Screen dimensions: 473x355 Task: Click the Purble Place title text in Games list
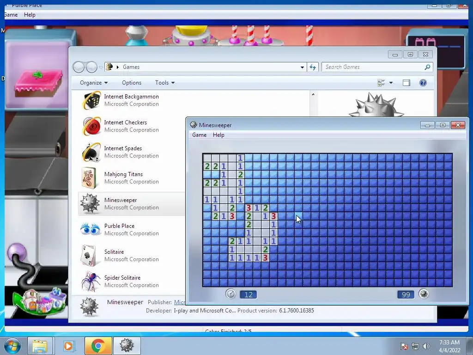[x=119, y=226]
